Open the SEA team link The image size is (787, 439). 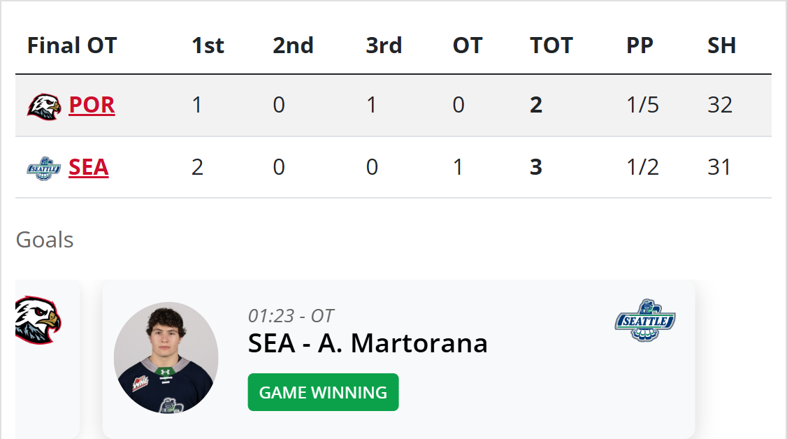[88, 168]
